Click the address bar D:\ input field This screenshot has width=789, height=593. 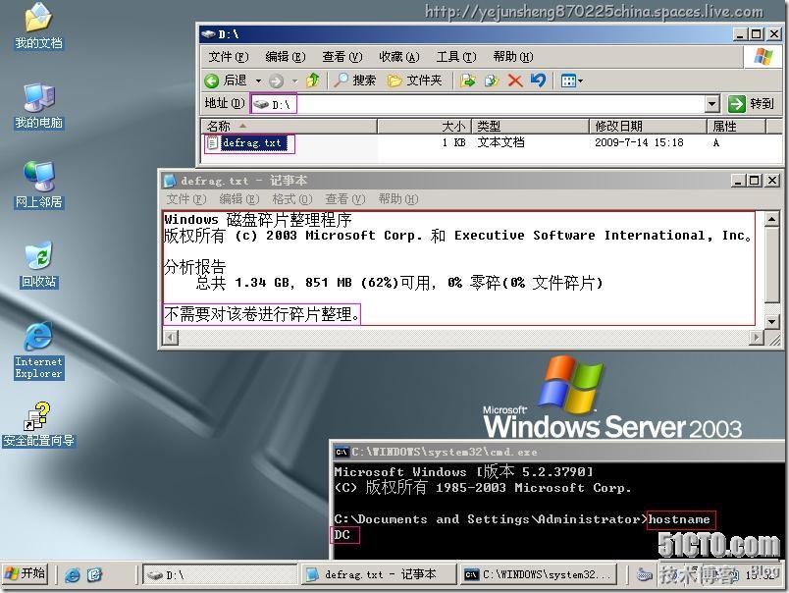(x=478, y=104)
